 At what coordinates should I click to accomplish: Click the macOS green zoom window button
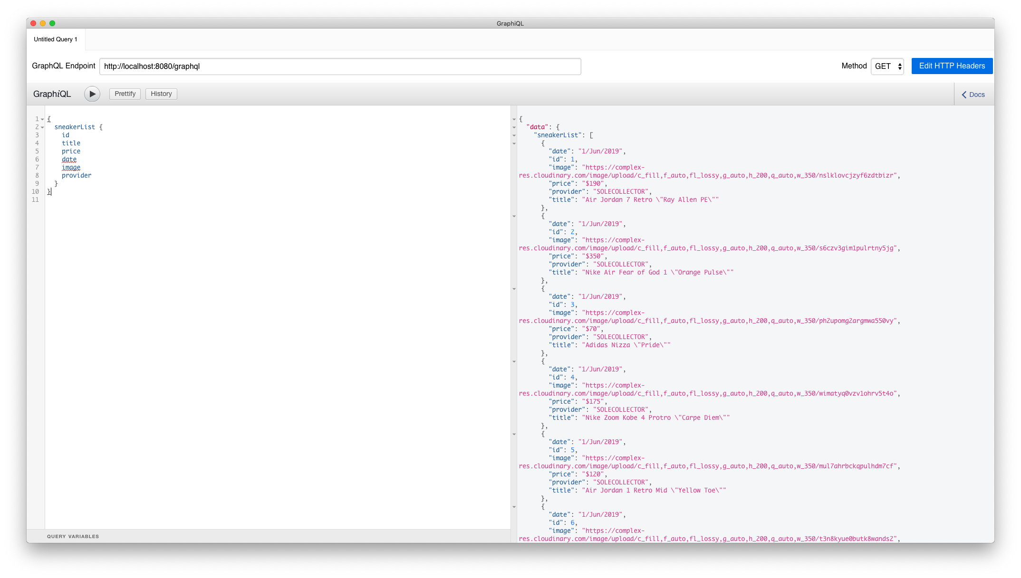click(x=52, y=23)
